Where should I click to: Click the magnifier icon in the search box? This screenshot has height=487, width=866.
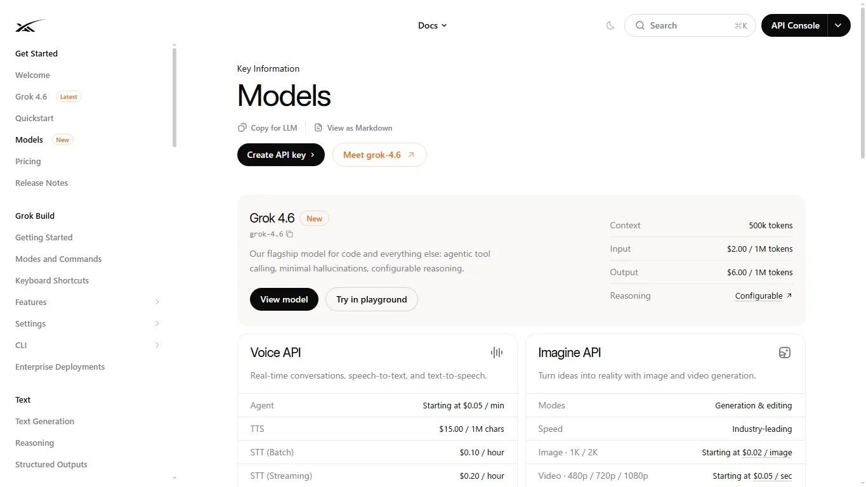tap(640, 25)
